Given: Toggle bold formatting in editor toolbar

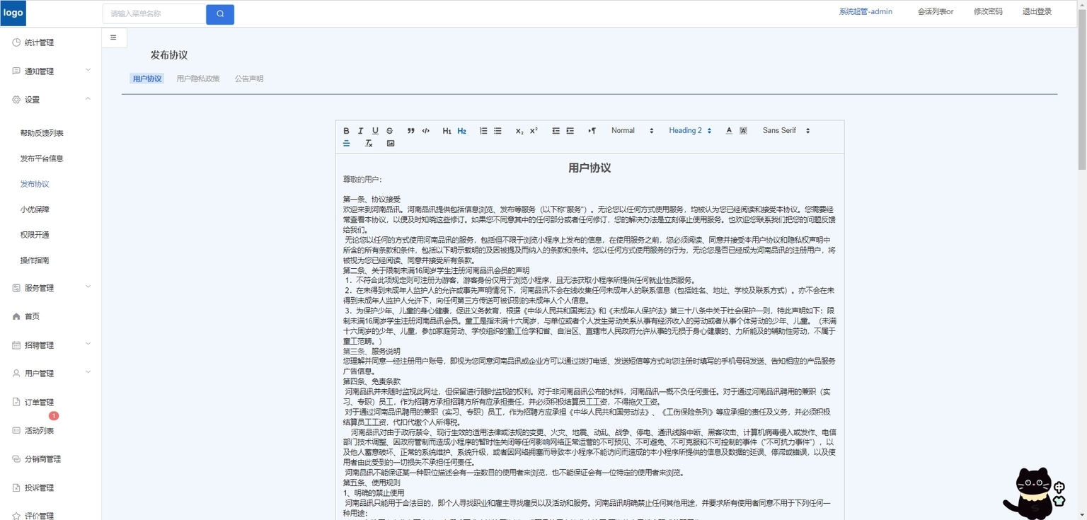Looking at the screenshot, I should coord(346,131).
